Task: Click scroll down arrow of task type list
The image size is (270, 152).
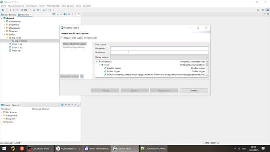Action: [207, 76]
